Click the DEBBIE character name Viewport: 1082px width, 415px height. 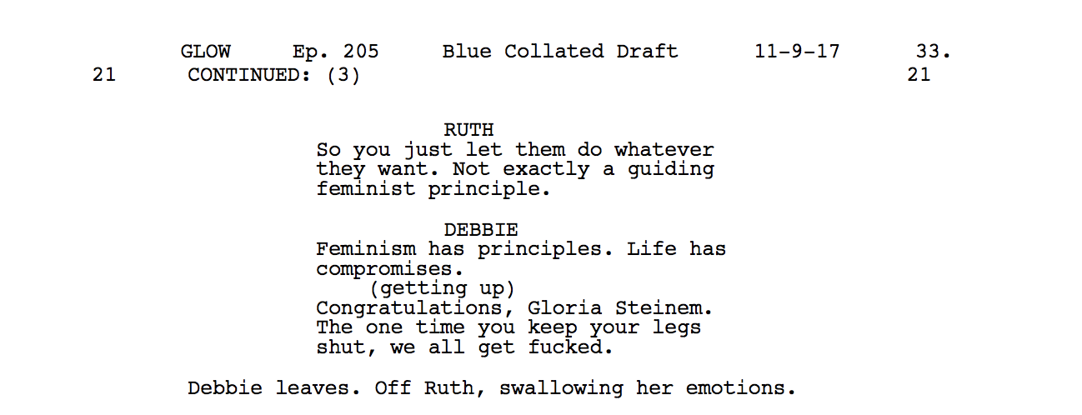click(x=481, y=229)
